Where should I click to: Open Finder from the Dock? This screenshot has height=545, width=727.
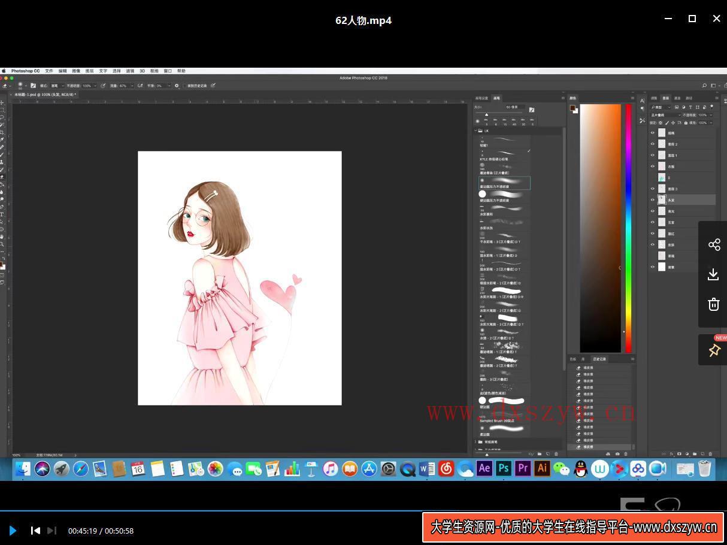point(23,468)
